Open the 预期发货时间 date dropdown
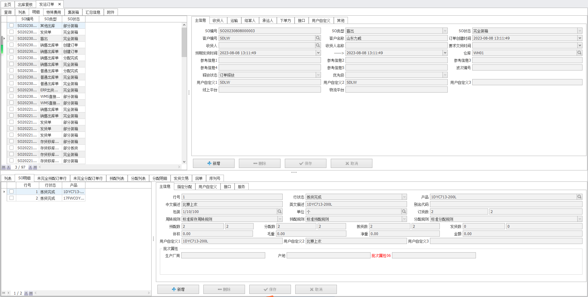Viewport: 588px width, 297px height. [x=318, y=53]
